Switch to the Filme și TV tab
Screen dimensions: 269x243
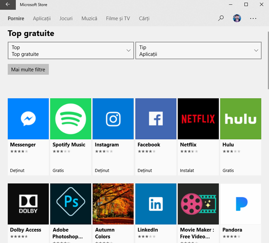pyautogui.click(x=118, y=18)
